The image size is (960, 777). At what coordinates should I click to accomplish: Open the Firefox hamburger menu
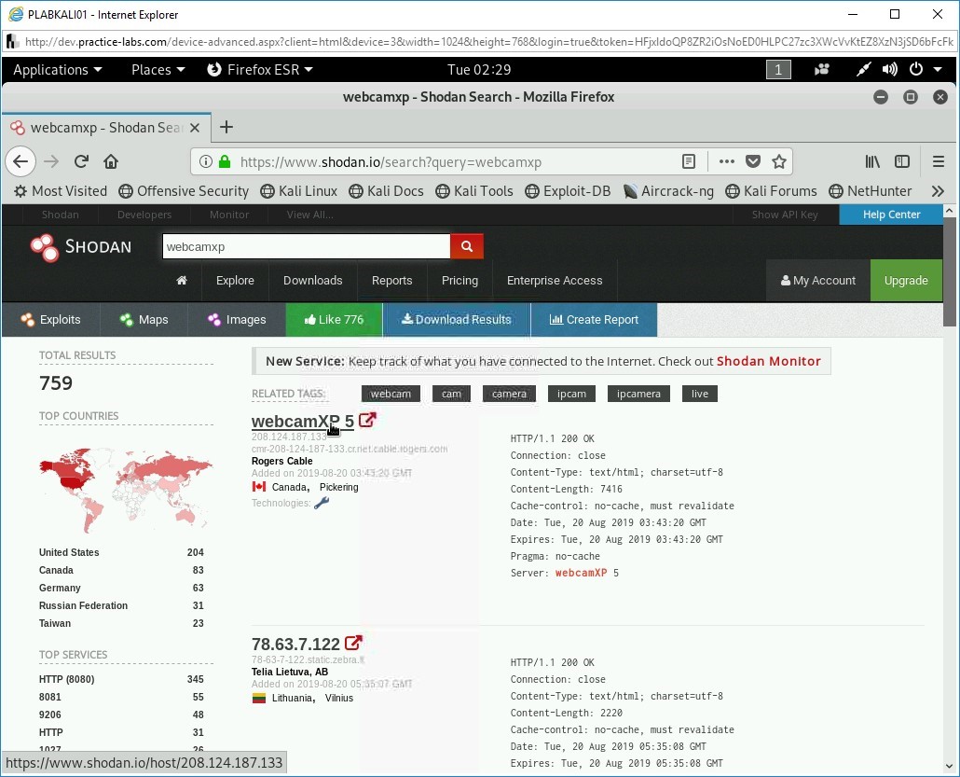(x=939, y=160)
